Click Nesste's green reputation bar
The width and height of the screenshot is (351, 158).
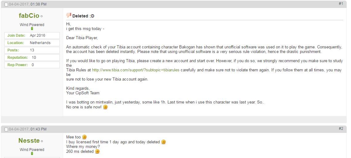[x=32, y=153]
